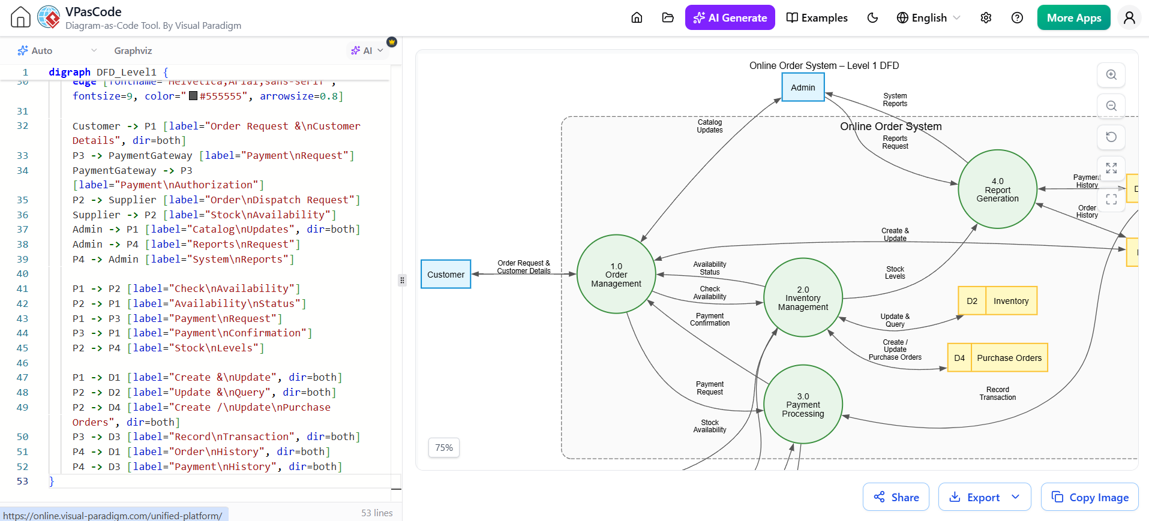Enter fullscreen with the bracket-corners icon
Image resolution: width=1149 pixels, height=521 pixels.
pos(1111,200)
